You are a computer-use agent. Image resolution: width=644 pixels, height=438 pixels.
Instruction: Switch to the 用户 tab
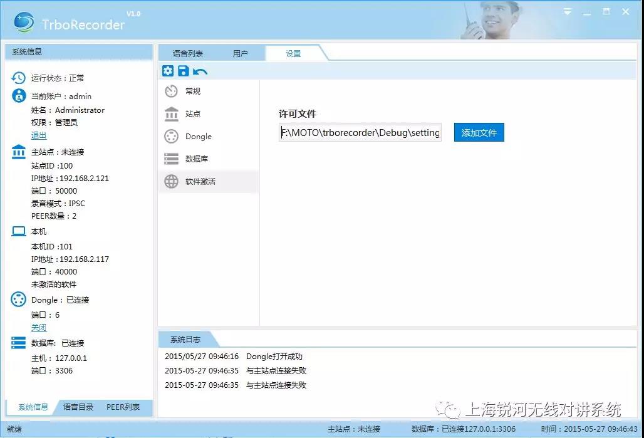pyautogui.click(x=240, y=53)
